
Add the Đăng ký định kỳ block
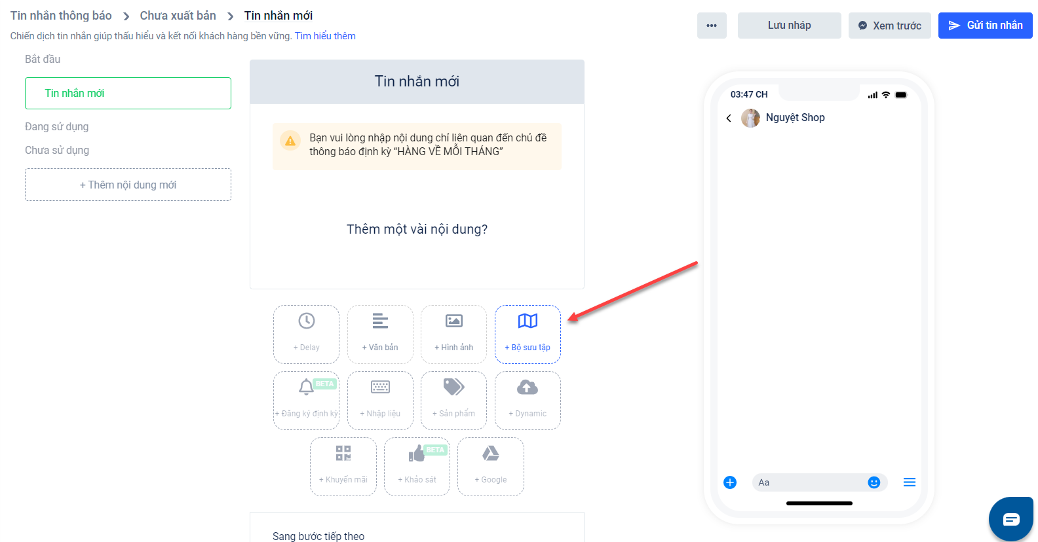(x=306, y=400)
